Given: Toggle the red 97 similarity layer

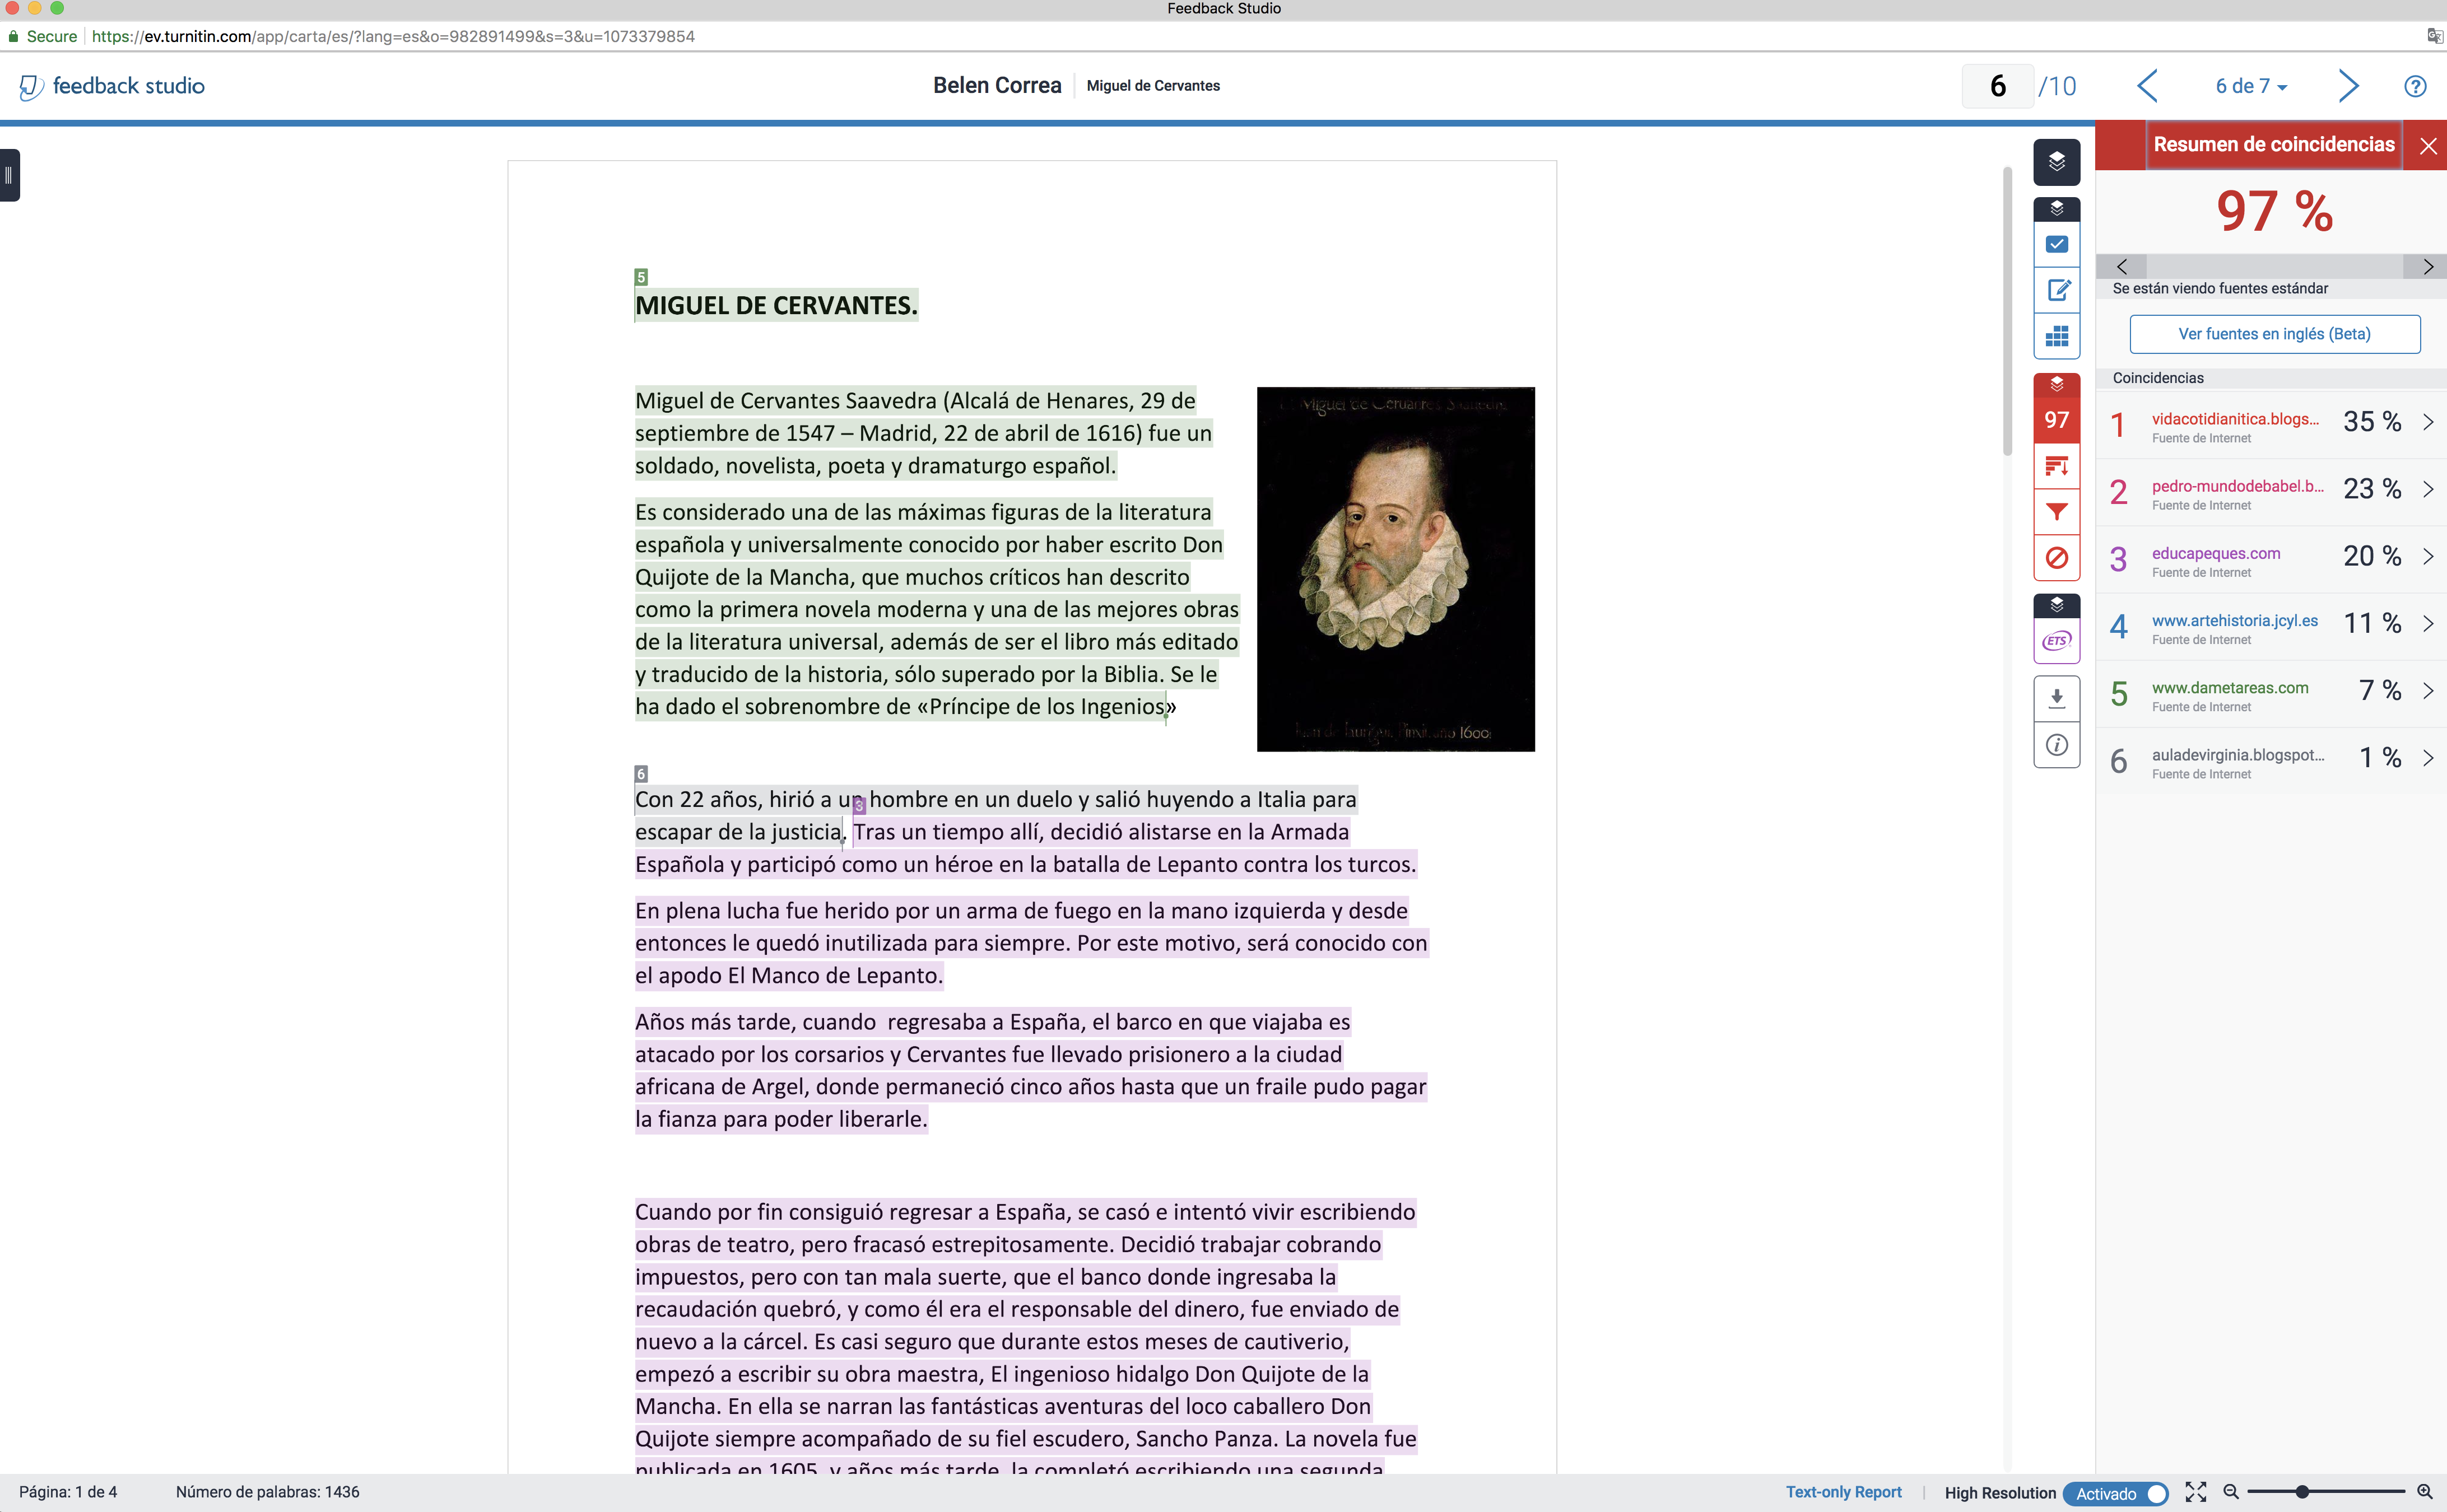Looking at the screenshot, I should [x=2056, y=419].
